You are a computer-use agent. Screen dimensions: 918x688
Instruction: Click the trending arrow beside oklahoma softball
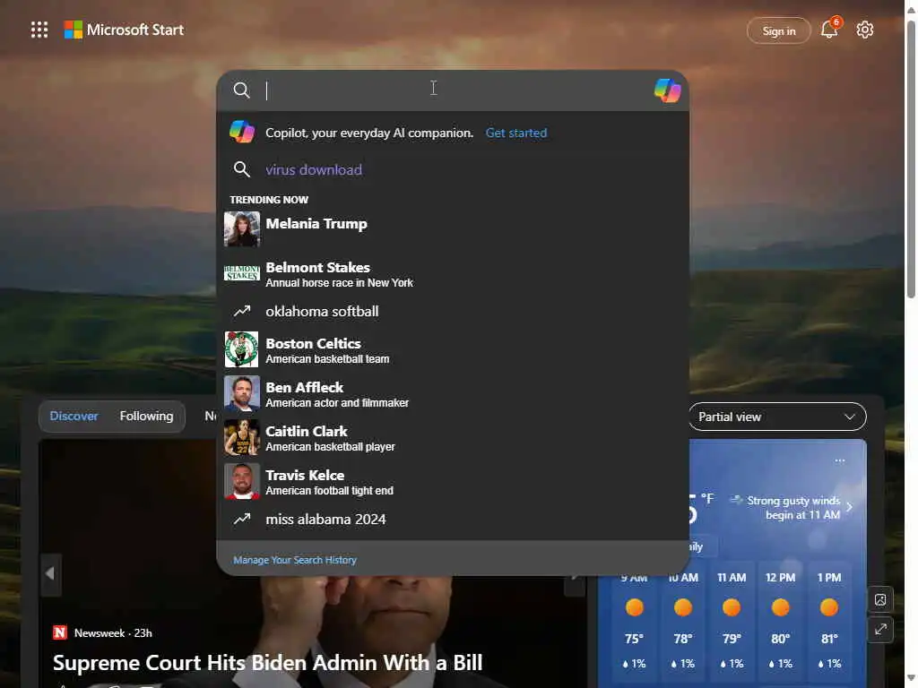[242, 311]
